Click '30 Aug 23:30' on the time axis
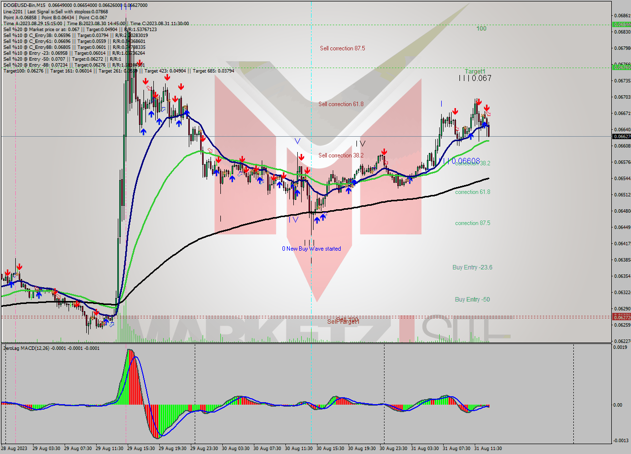 (x=393, y=449)
